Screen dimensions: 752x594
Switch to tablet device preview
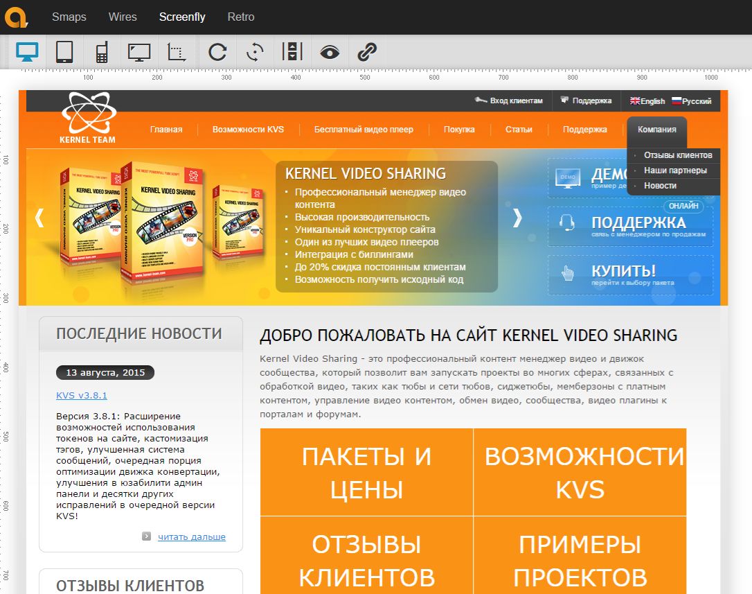coord(65,52)
